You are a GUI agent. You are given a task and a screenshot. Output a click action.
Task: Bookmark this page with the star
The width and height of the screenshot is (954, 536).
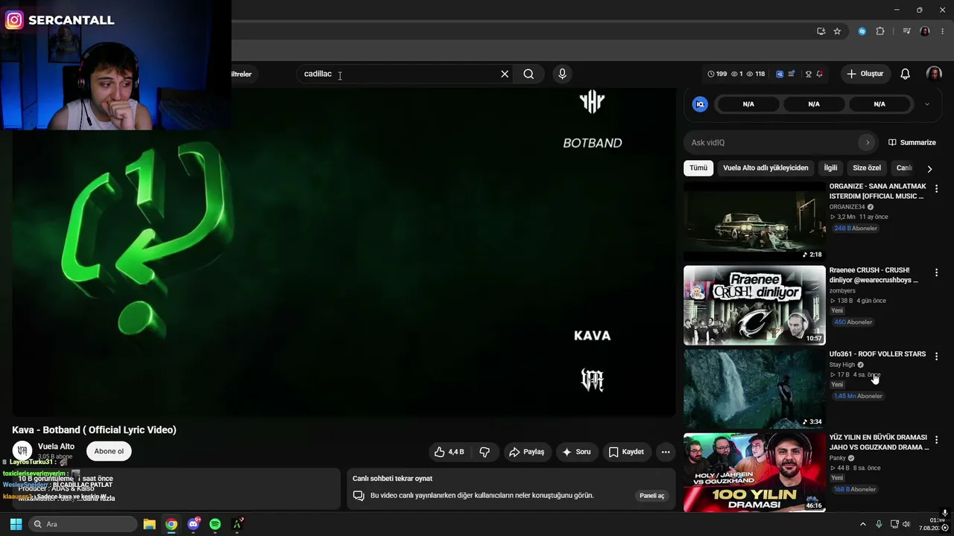click(x=837, y=31)
